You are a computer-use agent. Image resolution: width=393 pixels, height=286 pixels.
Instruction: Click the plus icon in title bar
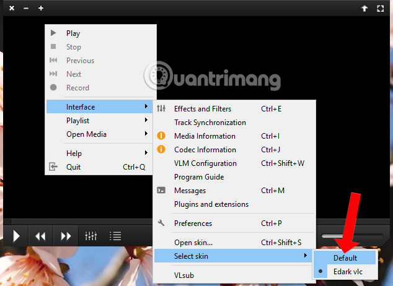click(x=41, y=8)
